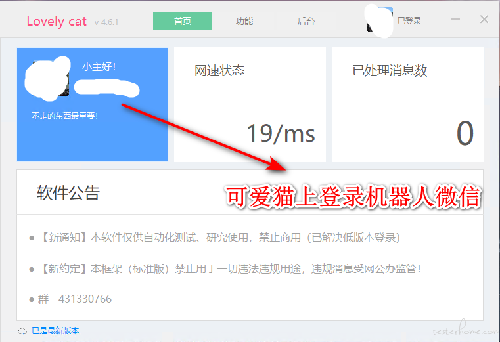Image resolution: width=500 pixels, height=342 pixels.
Task: Open the 功能 tab
Action: pyautogui.click(x=244, y=21)
